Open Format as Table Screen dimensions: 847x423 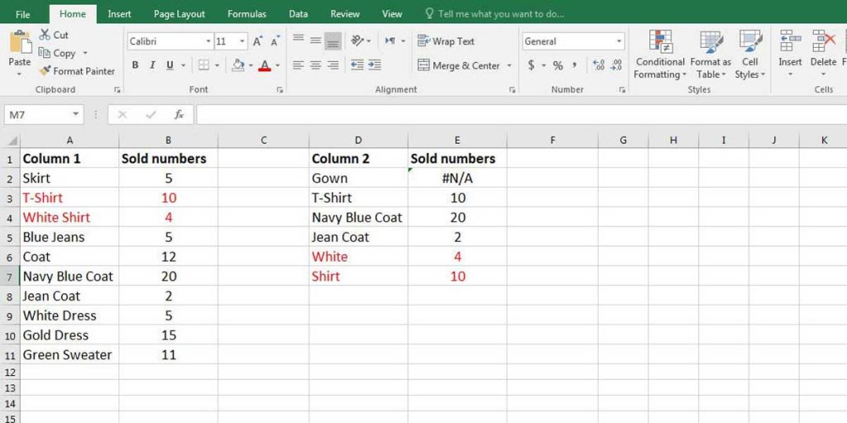pos(711,55)
